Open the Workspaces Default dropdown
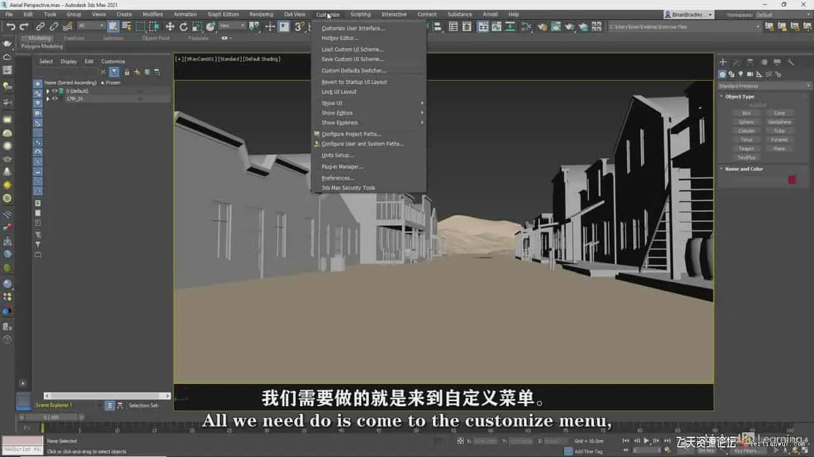This screenshot has height=457, width=814. tap(782, 15)
